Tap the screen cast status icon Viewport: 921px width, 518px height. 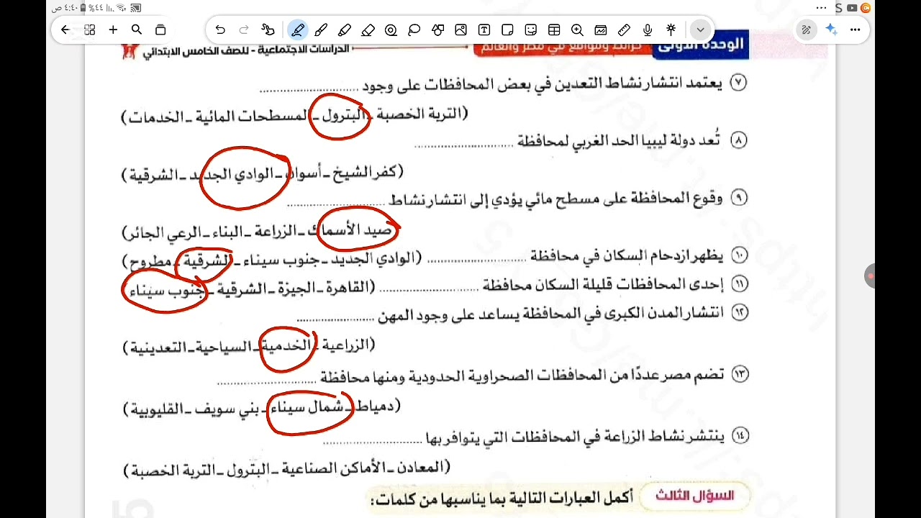pyautogui.click(x=137, y=8)
